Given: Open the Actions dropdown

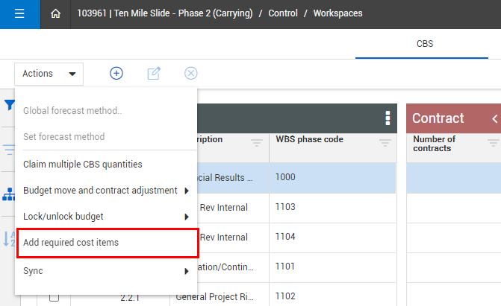Looking at the screenshot, I should pyautogui.click(x=49, y=74).
